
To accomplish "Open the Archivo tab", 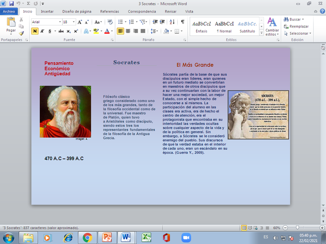I will point(9,11).
